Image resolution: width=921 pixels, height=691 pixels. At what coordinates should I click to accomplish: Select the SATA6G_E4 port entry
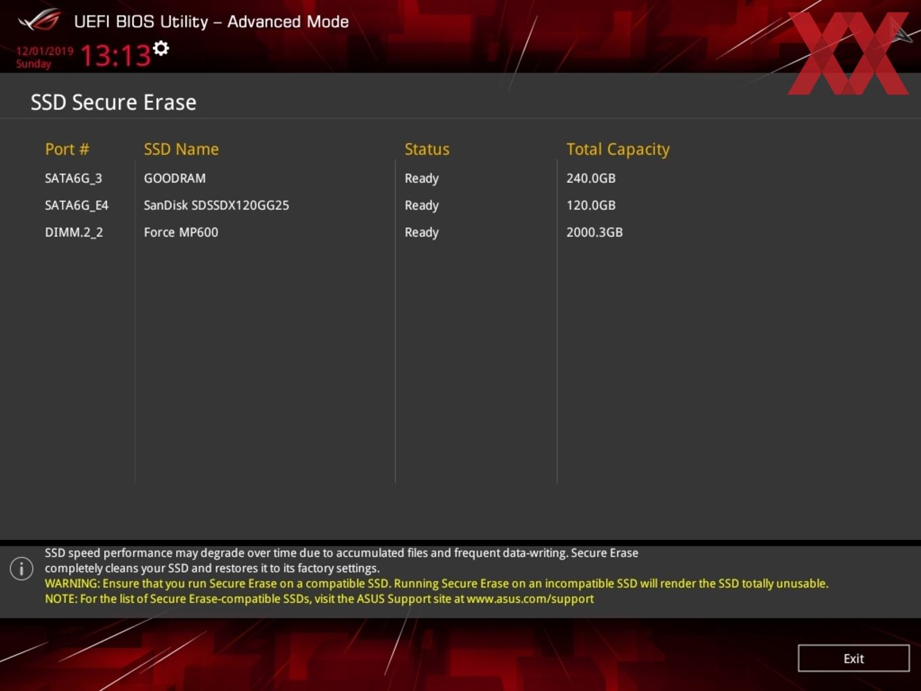point(77,205)
